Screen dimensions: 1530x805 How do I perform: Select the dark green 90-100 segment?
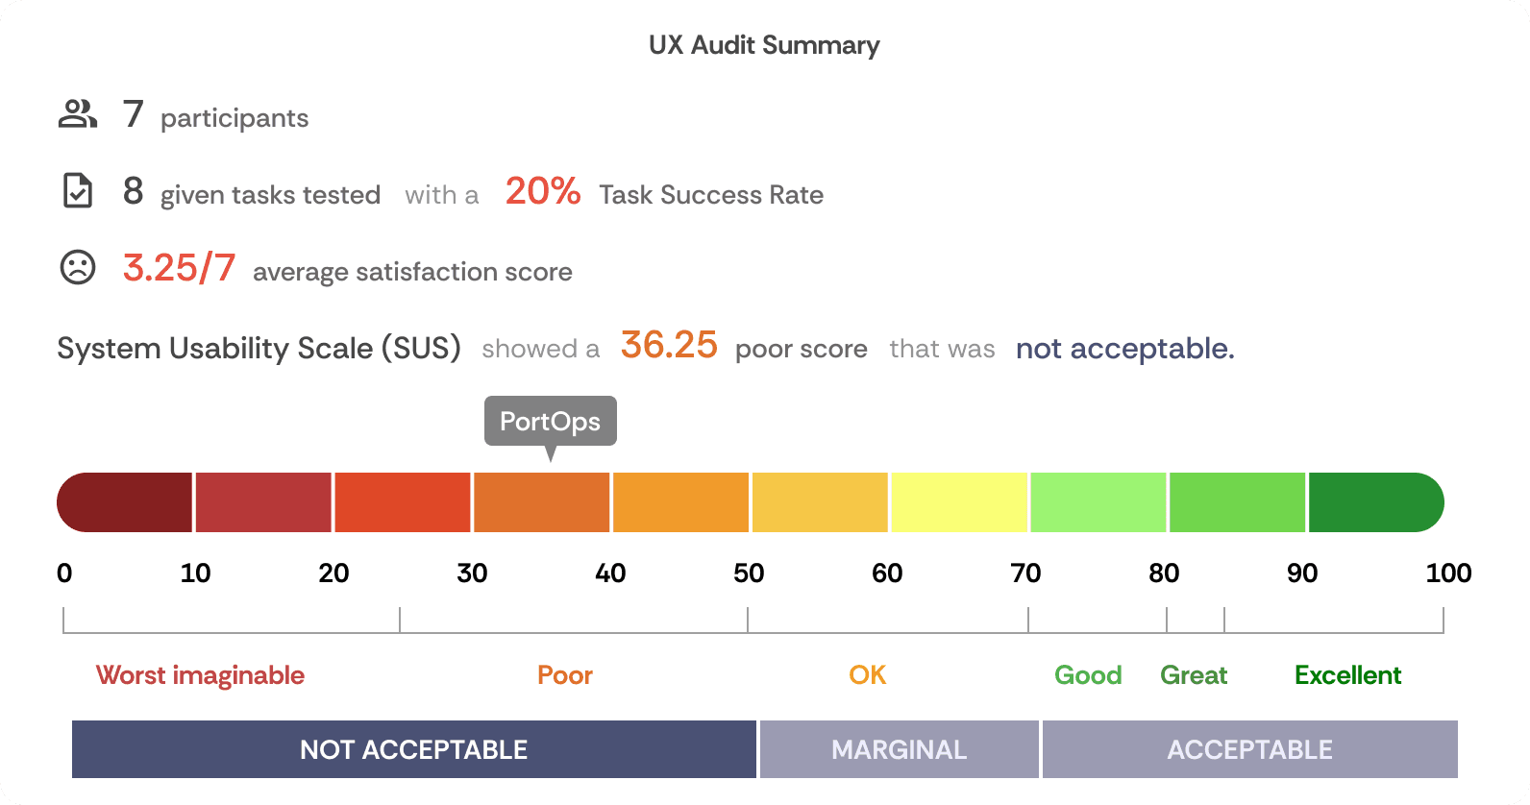pos(1376,502)
